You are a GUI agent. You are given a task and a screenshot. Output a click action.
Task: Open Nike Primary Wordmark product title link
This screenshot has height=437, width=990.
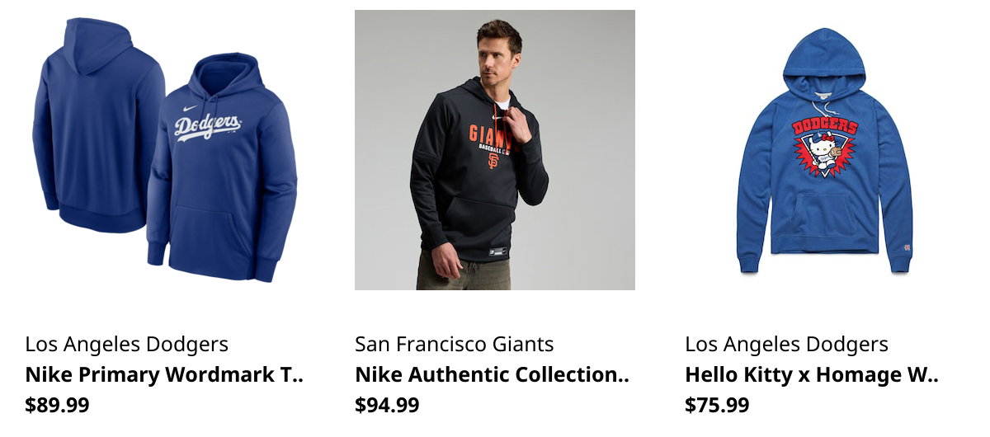165,375
